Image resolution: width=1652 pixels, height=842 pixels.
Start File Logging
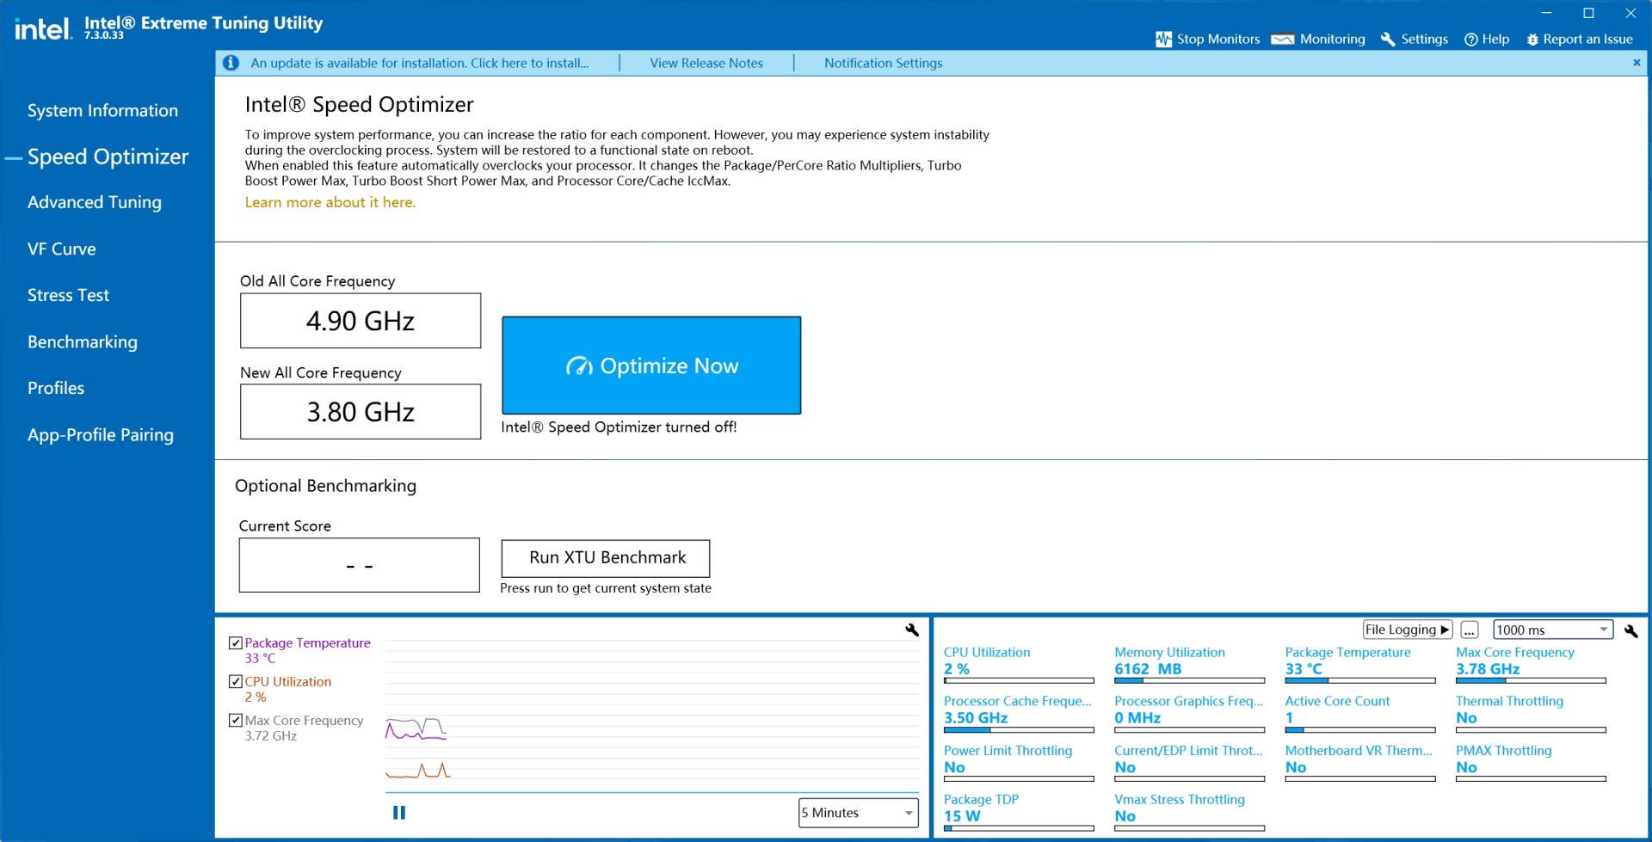(x=1407, y=630)
